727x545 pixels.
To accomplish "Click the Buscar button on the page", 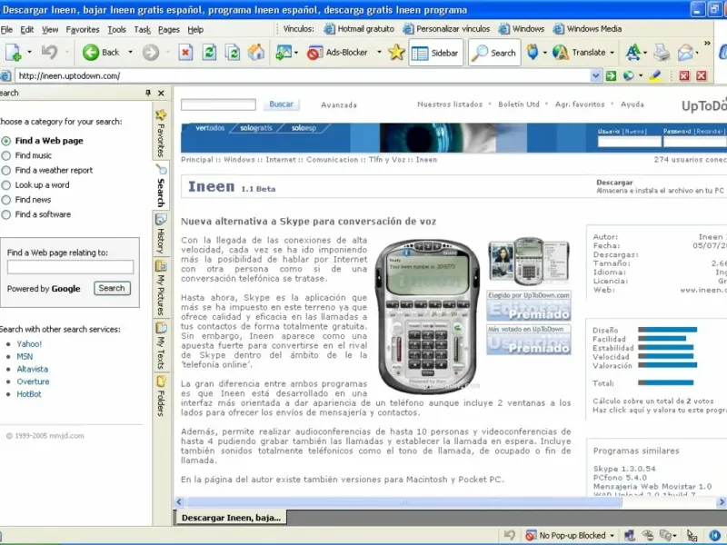I will point(282,104).
